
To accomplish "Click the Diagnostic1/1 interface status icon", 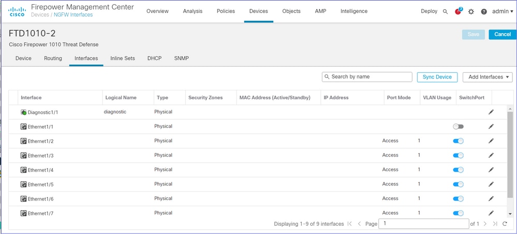I will point(23,112).
